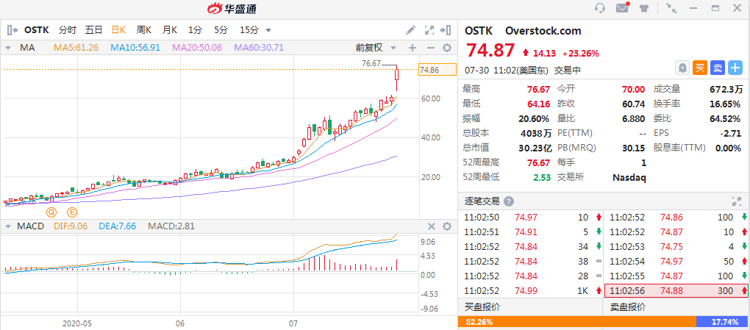750x330 pixels.
Task: Select the 日K chart tab
Action: pyautogui.click(x=118, y=30)
